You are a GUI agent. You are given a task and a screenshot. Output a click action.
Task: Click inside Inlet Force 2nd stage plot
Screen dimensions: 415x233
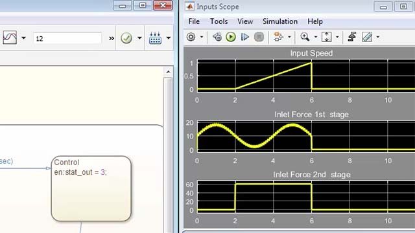click(306, 197)
